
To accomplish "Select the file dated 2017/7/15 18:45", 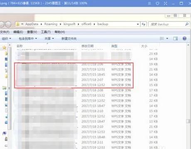I will [x=87, y=74].
